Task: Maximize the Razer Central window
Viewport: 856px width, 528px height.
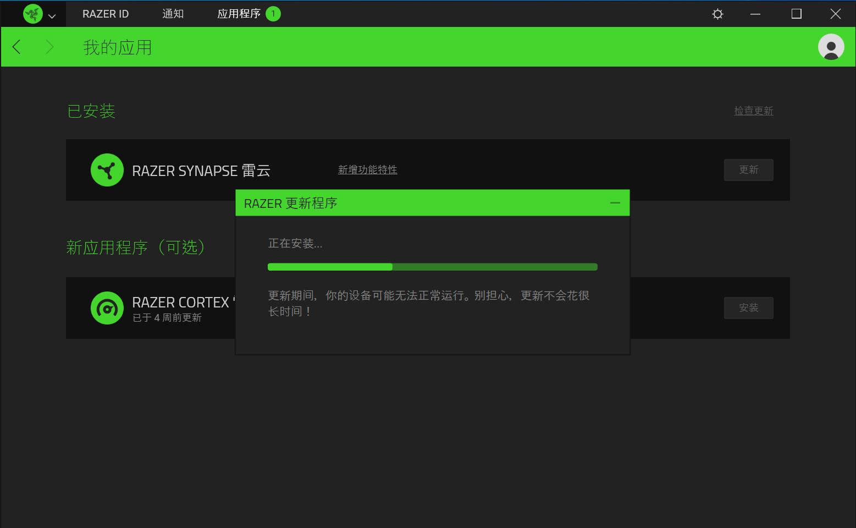Action: (x=796, y=14)
